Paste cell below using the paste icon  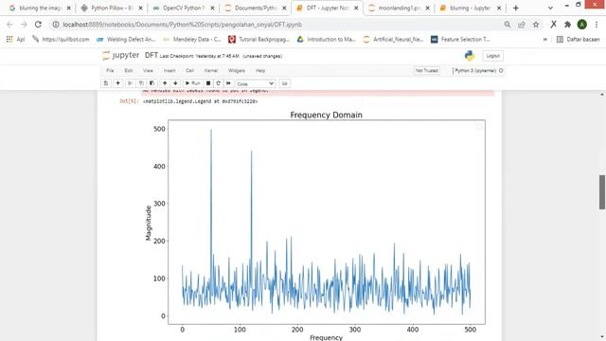click(151, 83)
